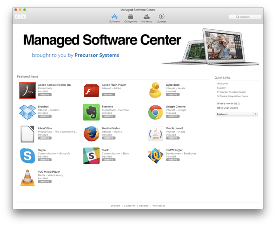Open the Precursor Trouble Report link

coord(232,92)
